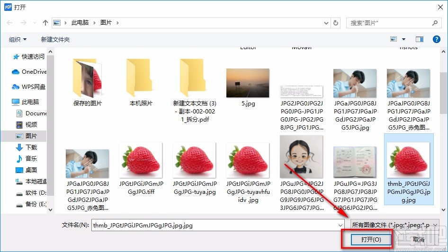The height and width of the screenshot is (252, 448).
Task: Click the 打开(O) button
Action: [371, 239]
